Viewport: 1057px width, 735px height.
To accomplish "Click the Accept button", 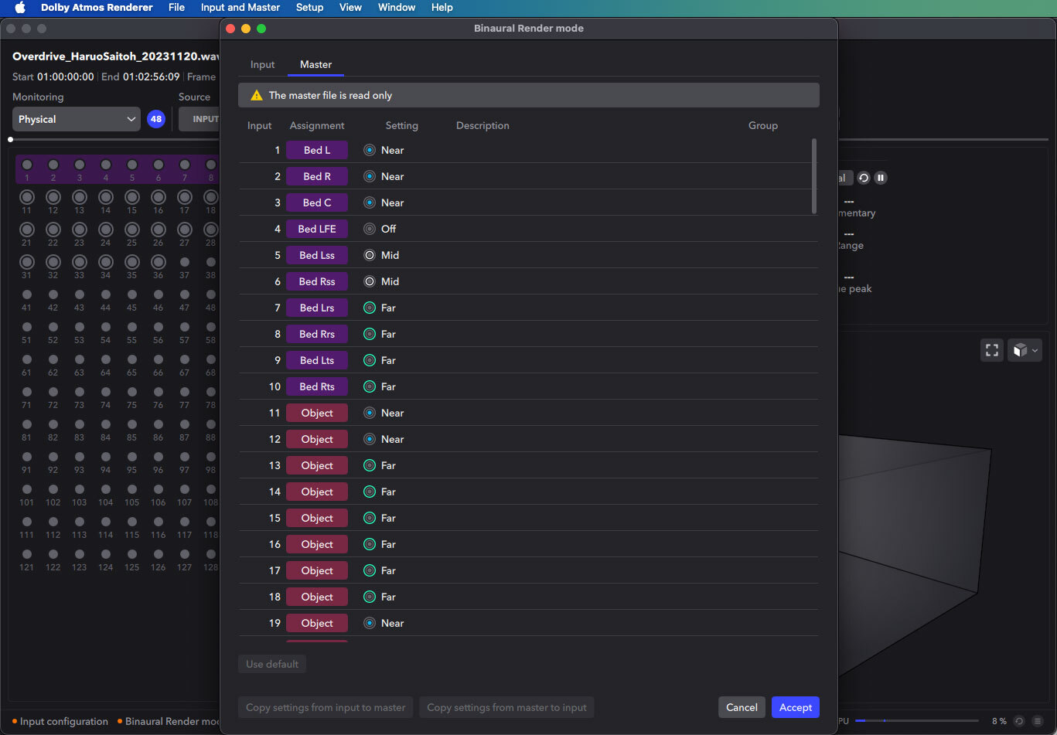I will 795,707.
